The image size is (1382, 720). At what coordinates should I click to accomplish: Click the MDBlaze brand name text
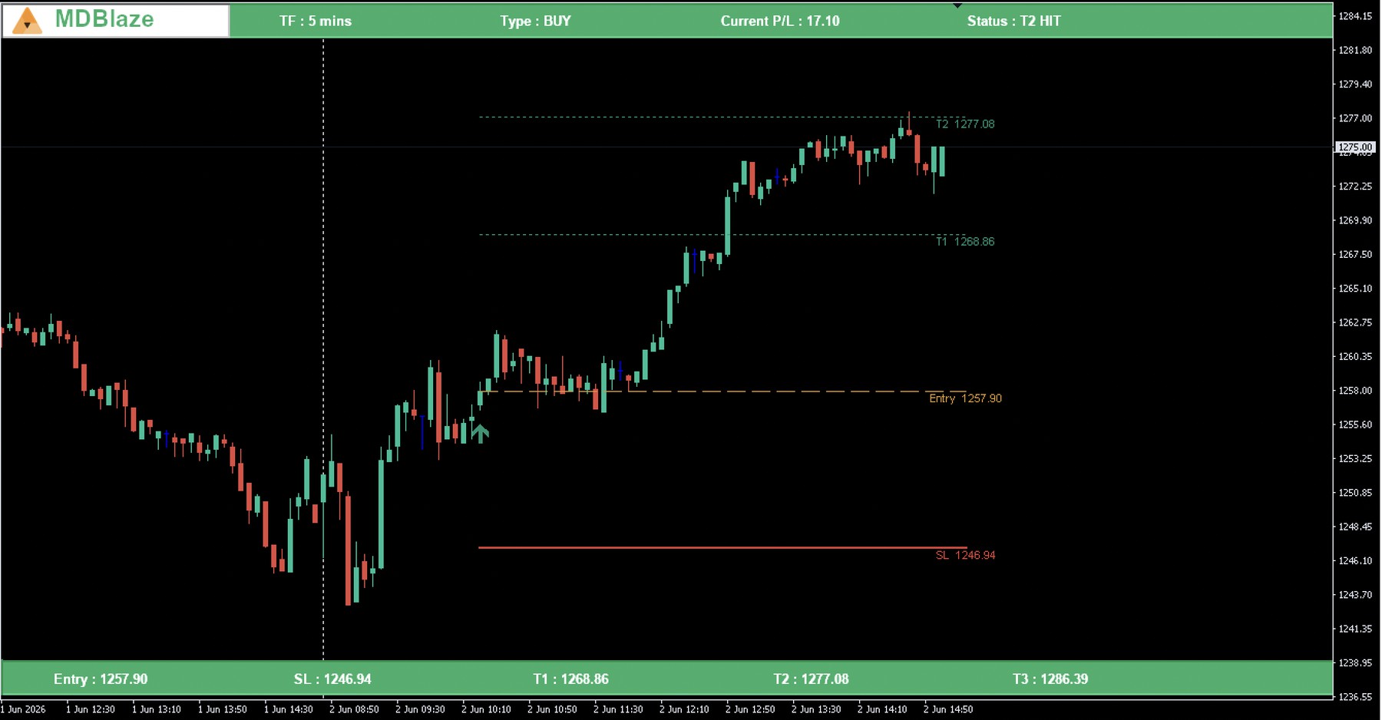[x=104, y=19]
